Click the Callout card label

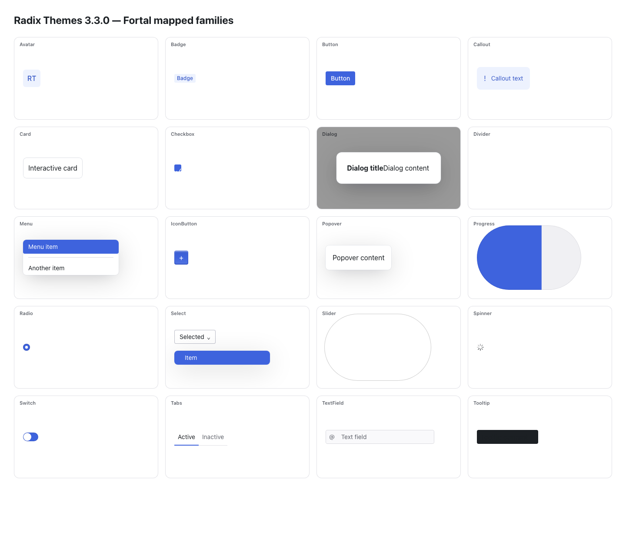click(482, 44)
